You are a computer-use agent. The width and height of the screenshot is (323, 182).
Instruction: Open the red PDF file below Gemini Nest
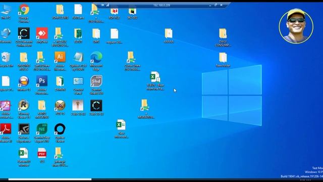pyautogui.click(x=42, y=153)
